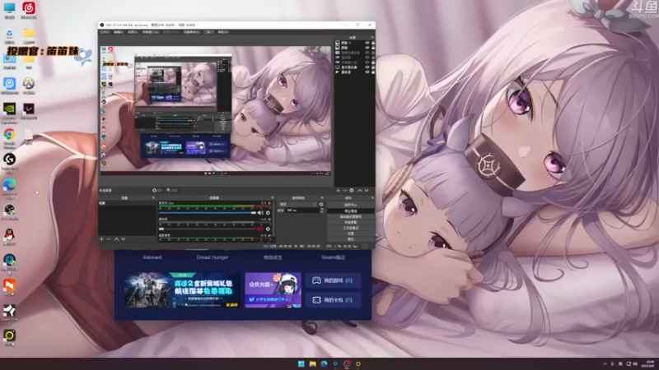This screenshot has height=370, width=659.
Task: Launch Microsoft Edge from the desktop icons
Action: 9,188
